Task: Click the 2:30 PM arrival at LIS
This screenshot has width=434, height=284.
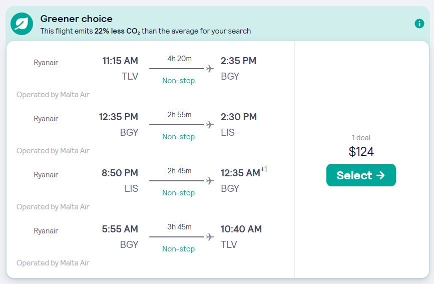Action: point(239,117)
